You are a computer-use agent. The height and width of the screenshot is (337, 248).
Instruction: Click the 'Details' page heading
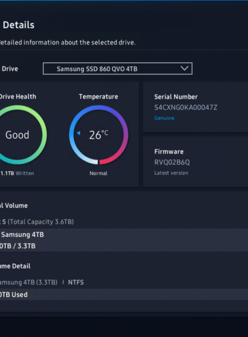point(19,25)
